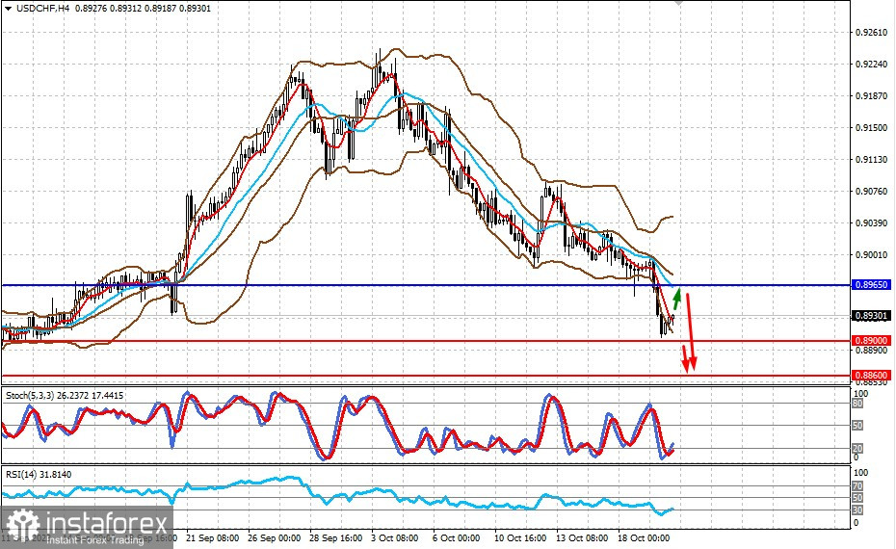
Task: Click the 10 Oct 16:00 time label
Action: 520,538
